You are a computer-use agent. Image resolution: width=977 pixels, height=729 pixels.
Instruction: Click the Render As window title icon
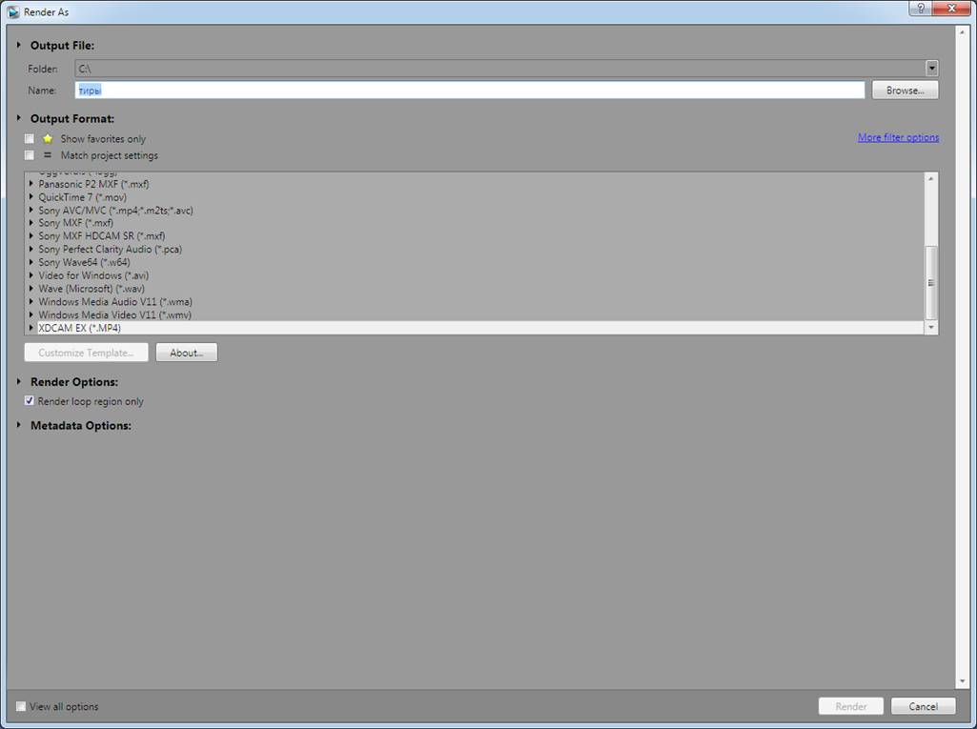click(12, 11)
